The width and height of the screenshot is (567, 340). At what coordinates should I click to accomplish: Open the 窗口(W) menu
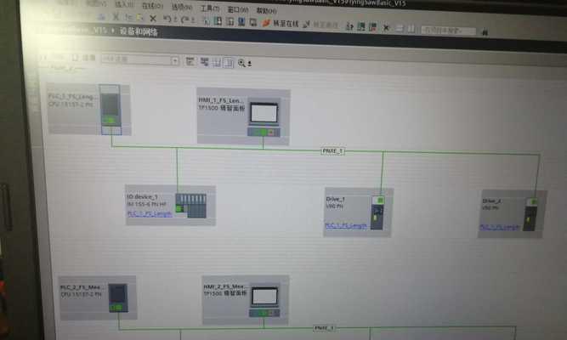[238, 9]
